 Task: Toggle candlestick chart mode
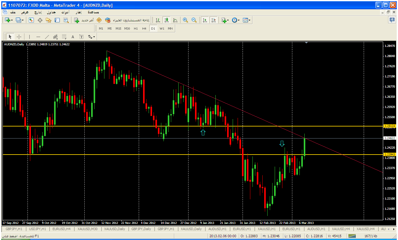pos(167,20)
